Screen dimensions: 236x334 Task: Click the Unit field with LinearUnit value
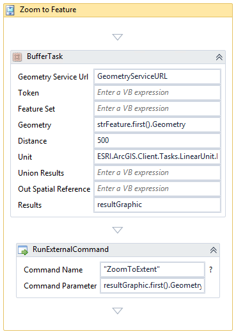pos(157,156)
